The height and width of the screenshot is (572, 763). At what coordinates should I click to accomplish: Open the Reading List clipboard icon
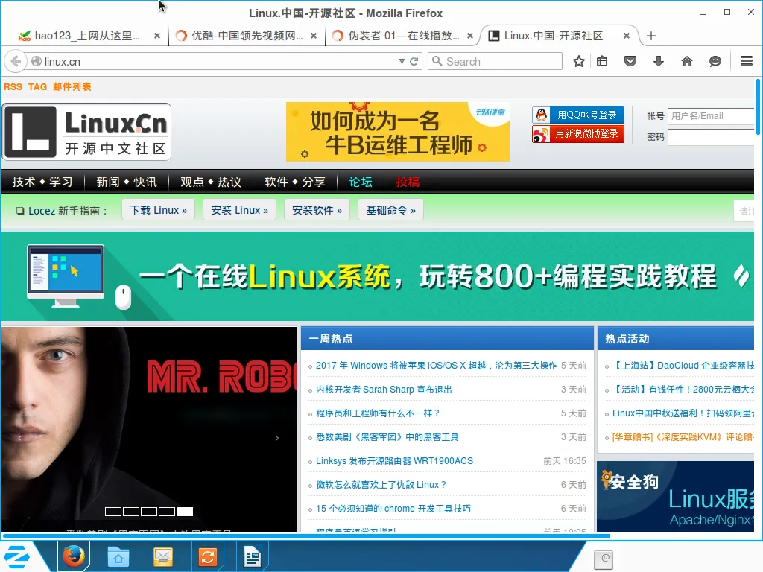pos(602,62)
